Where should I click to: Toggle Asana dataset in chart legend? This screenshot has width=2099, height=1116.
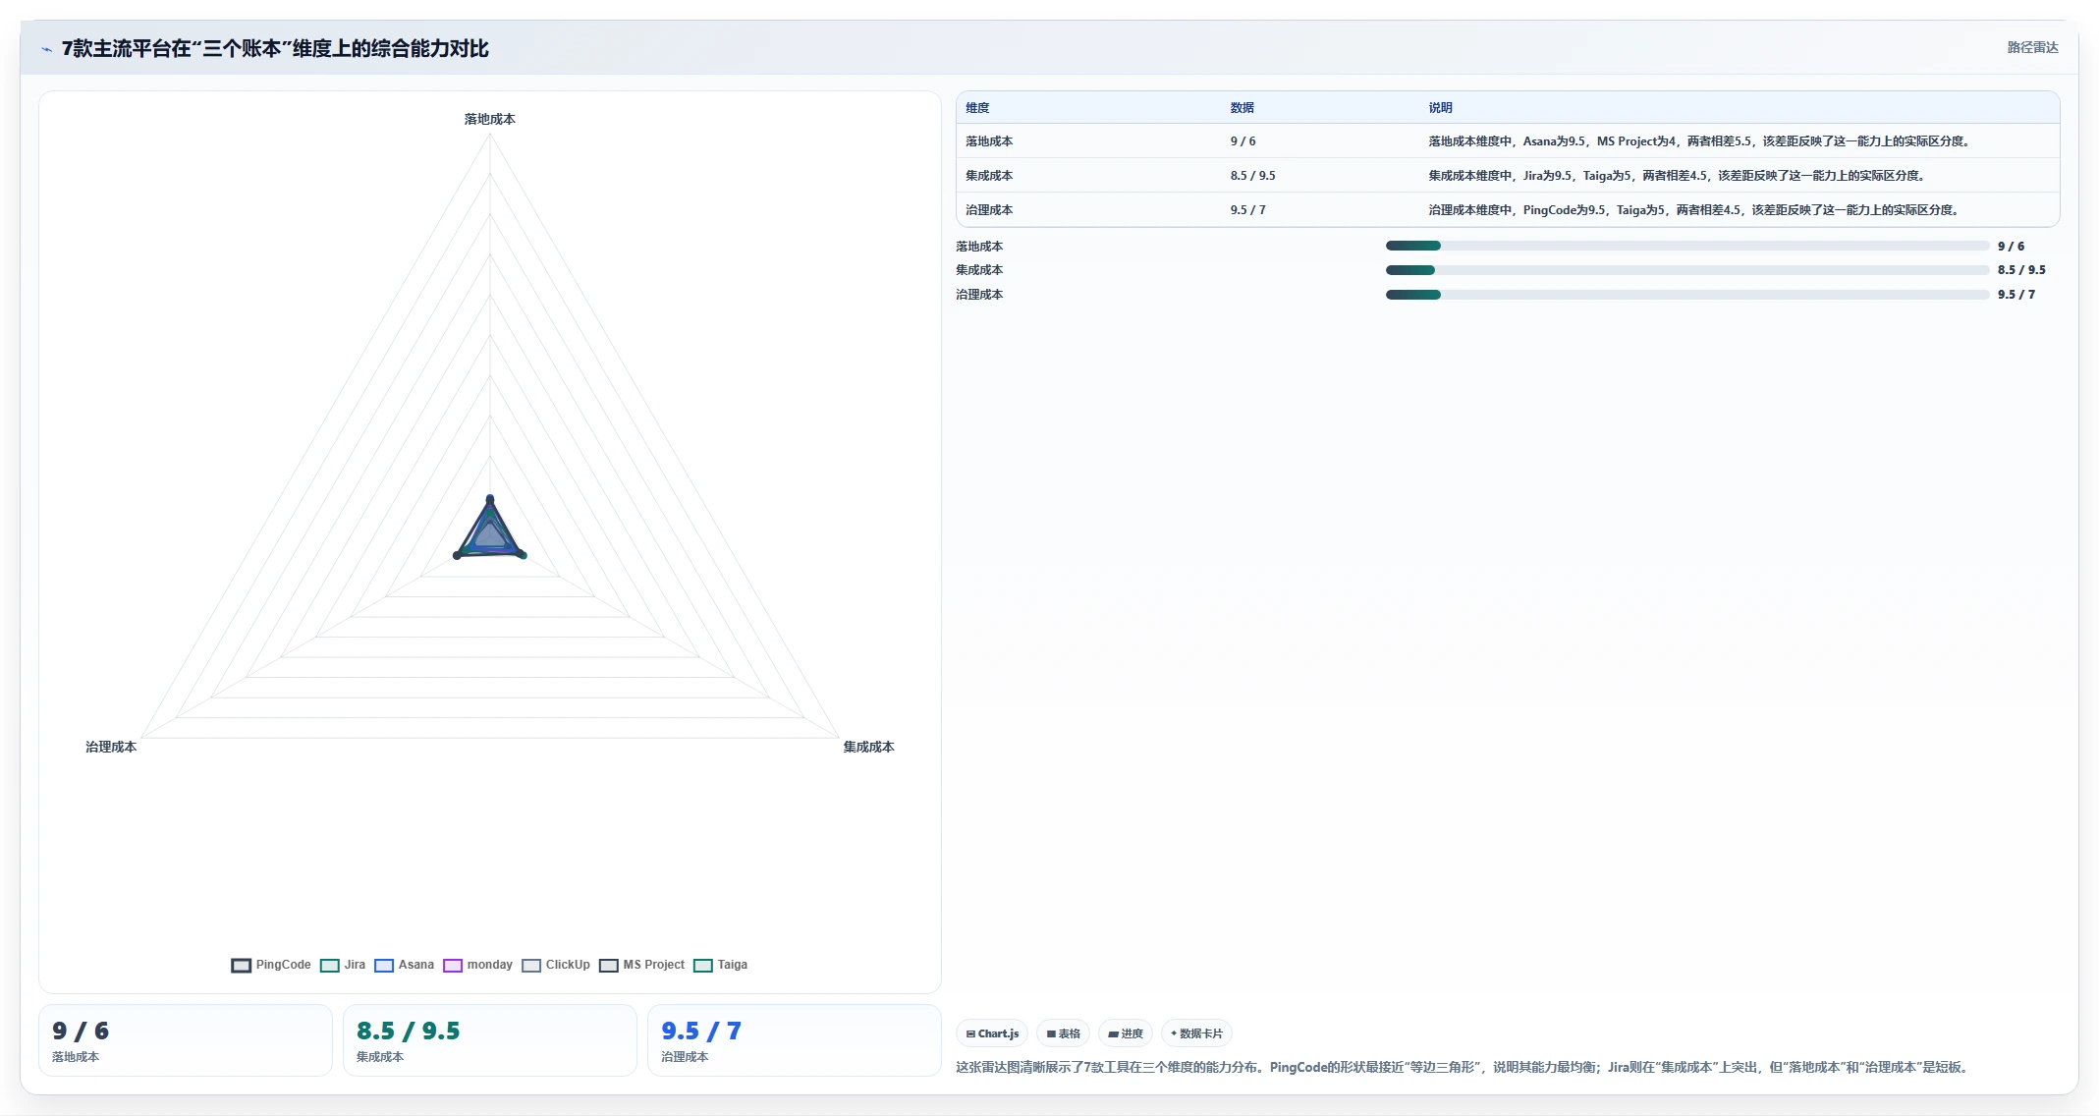(x=404, y=965)
